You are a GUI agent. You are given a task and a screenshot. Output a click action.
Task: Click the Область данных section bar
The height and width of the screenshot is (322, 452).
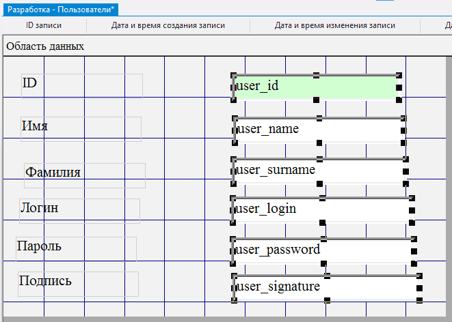(45, 46)
